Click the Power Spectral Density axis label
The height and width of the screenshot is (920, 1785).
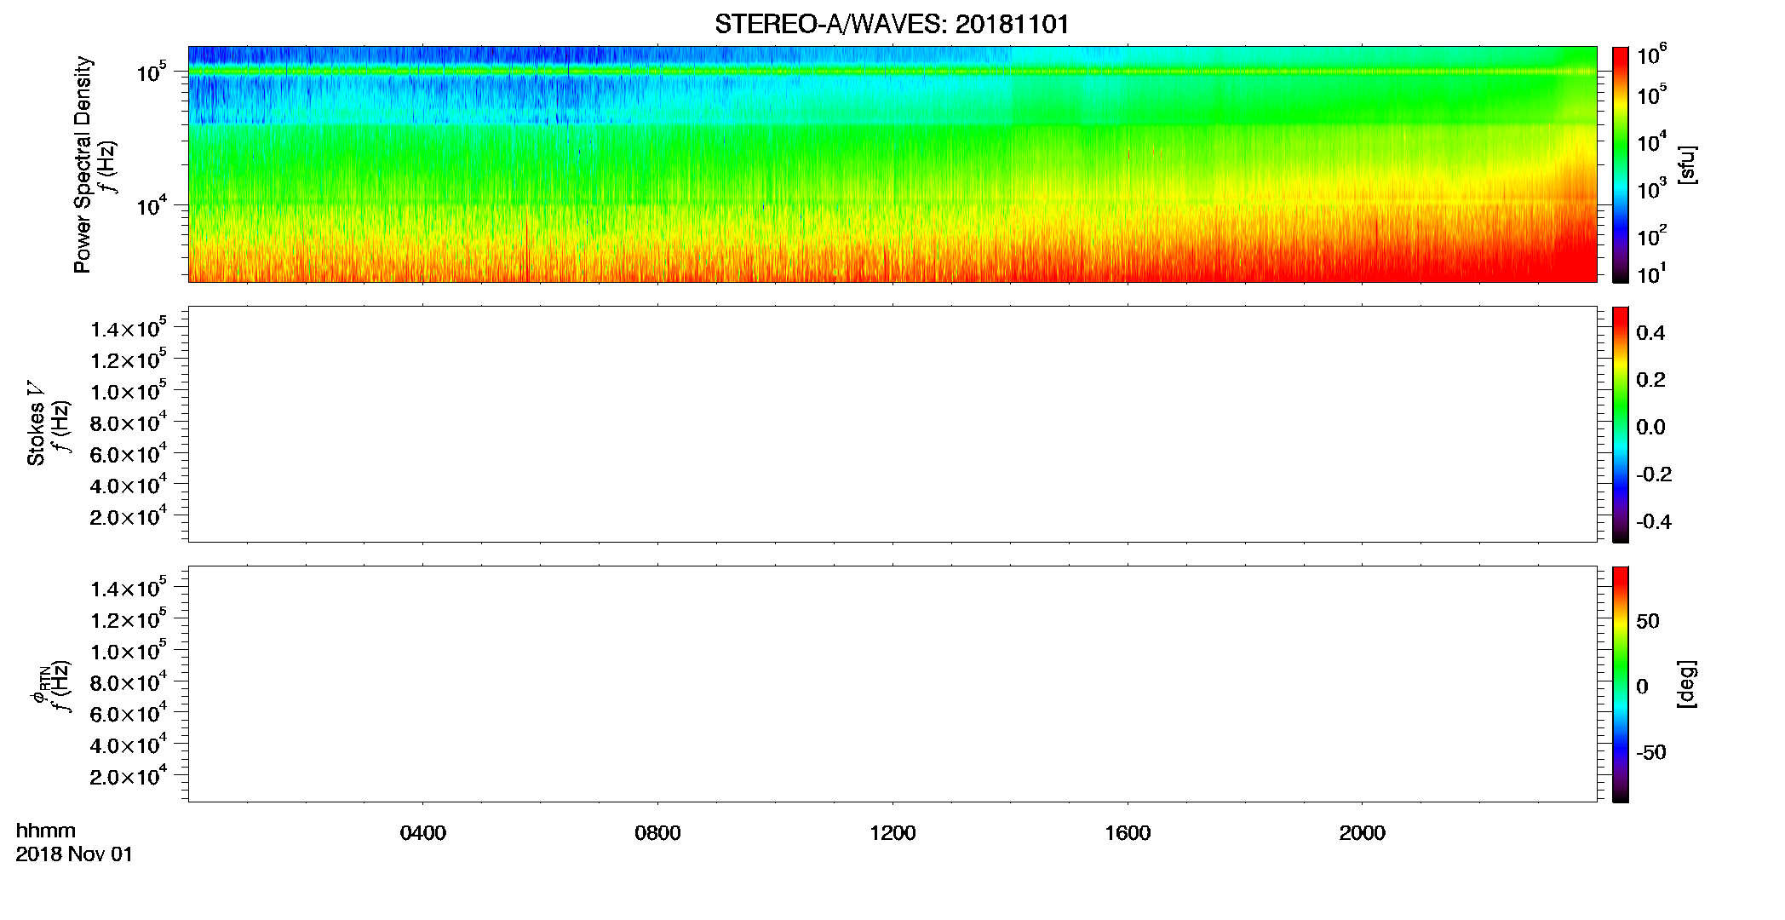83,164
